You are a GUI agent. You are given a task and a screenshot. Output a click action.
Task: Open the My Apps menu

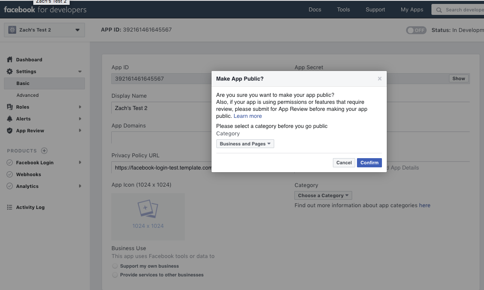pyautogui.click(x=412, y=10)
